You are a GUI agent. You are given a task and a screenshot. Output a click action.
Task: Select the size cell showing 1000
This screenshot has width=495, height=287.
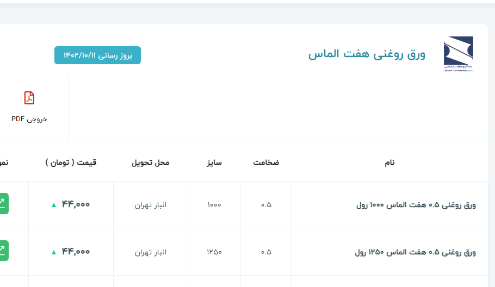click(214, 205)
